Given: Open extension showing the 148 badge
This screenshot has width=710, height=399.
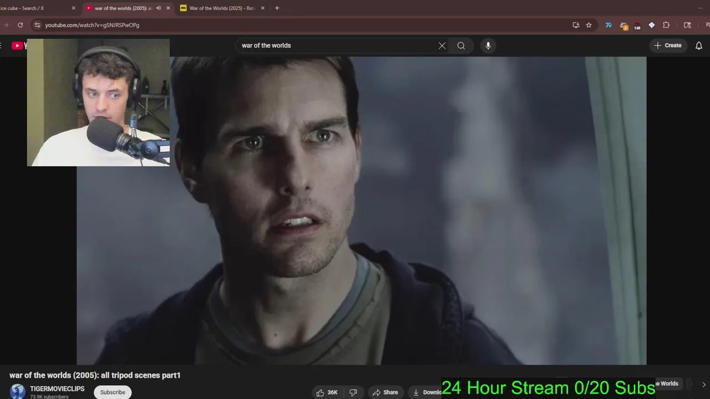Looking at the screenshot, I should pos(637,25).
